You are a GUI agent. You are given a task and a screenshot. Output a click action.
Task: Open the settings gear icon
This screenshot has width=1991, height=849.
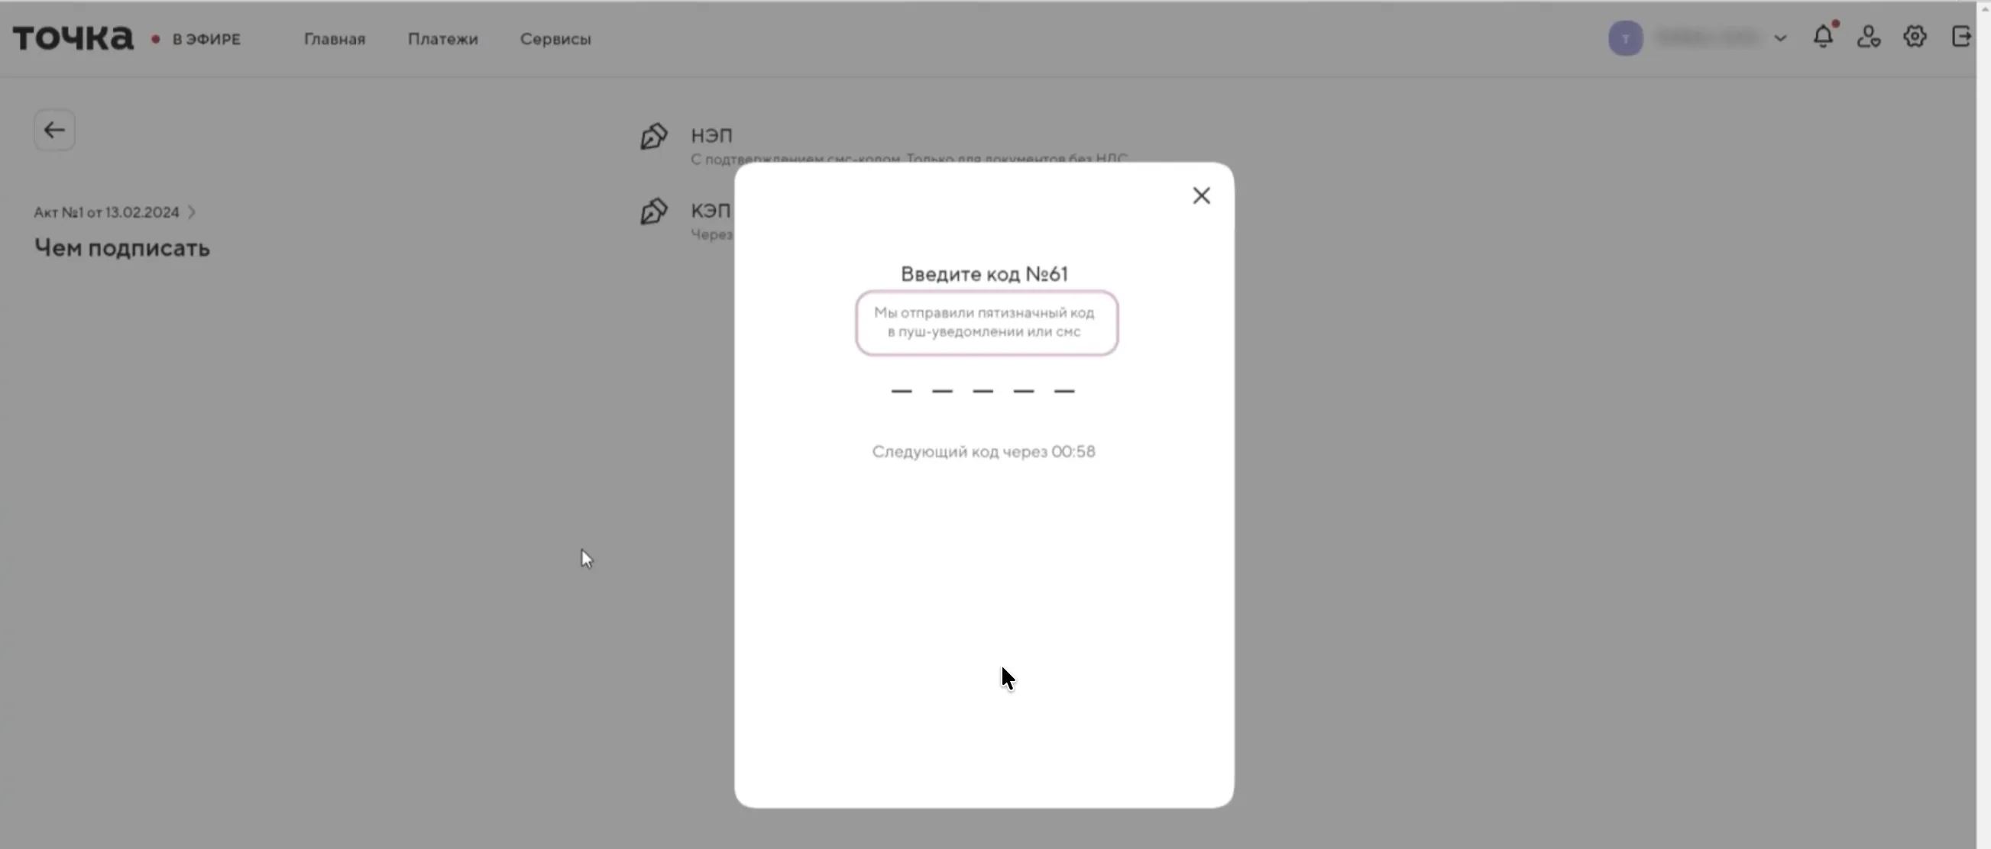coord(1914,37)
